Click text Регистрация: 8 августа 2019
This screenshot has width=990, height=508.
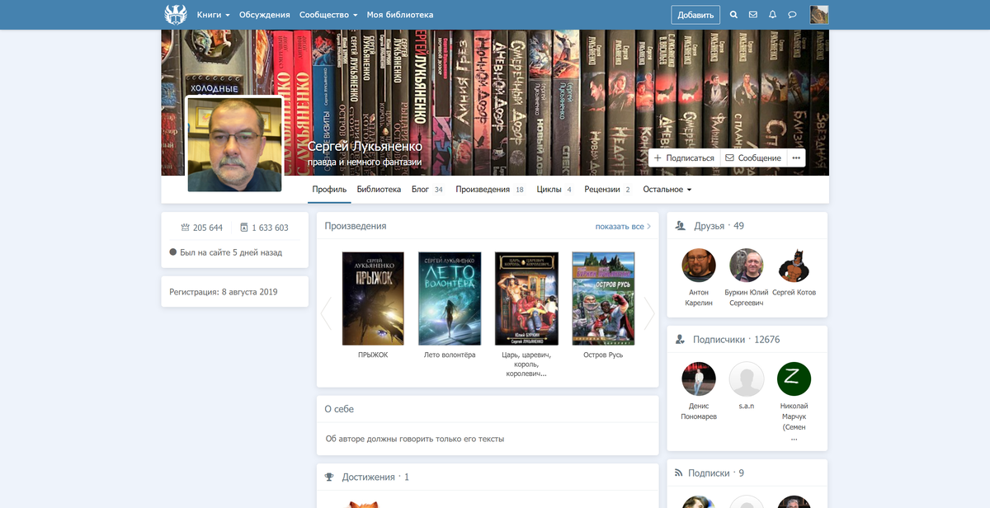coord(224,292)
